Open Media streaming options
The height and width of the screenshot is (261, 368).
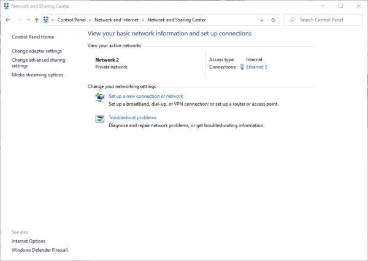pos(37,75)
